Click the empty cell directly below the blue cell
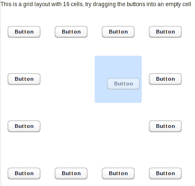Image resolution: width=195 pixels, height=186 pixels. pyautogui.click(x=118, y=127)
